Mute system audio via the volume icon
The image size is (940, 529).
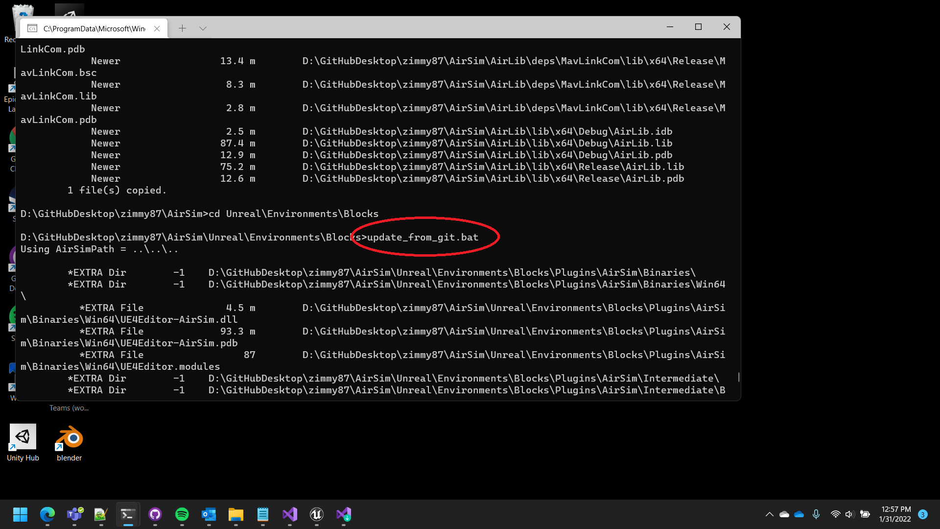click(849, 514)
